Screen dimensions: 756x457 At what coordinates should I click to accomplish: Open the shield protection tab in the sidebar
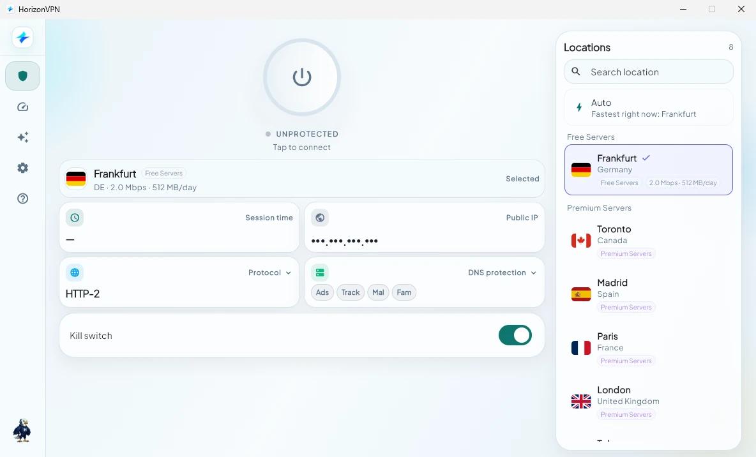point(22,76)
